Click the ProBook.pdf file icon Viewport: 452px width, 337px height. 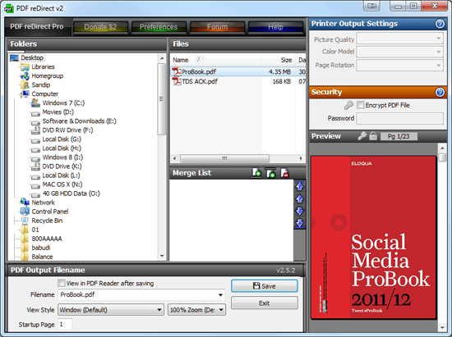click(177, 71)
